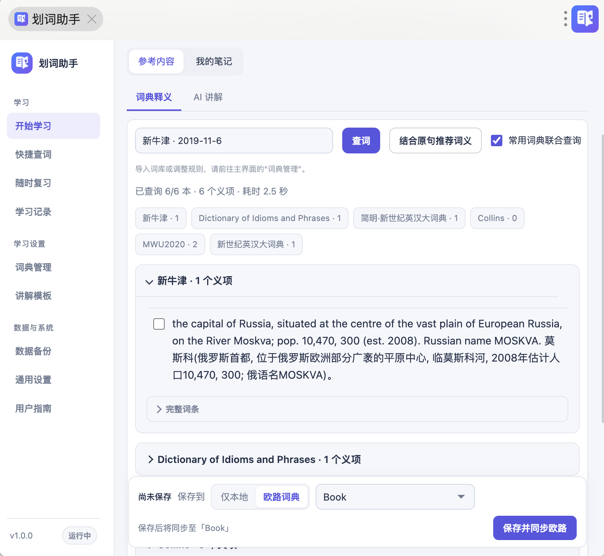Click the 划词助手 app icon in top-right corner

(x=585, y=19)
